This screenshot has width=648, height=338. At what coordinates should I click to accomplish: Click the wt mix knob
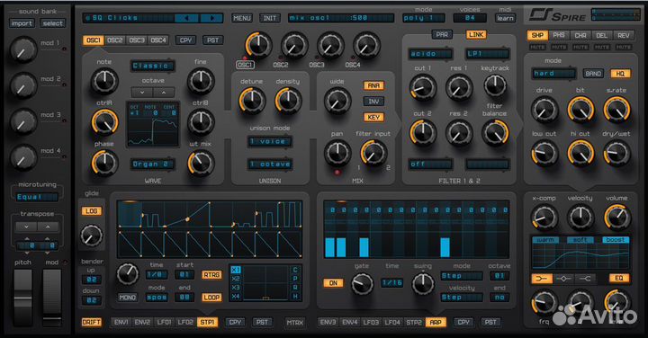[x=201, y=163]
